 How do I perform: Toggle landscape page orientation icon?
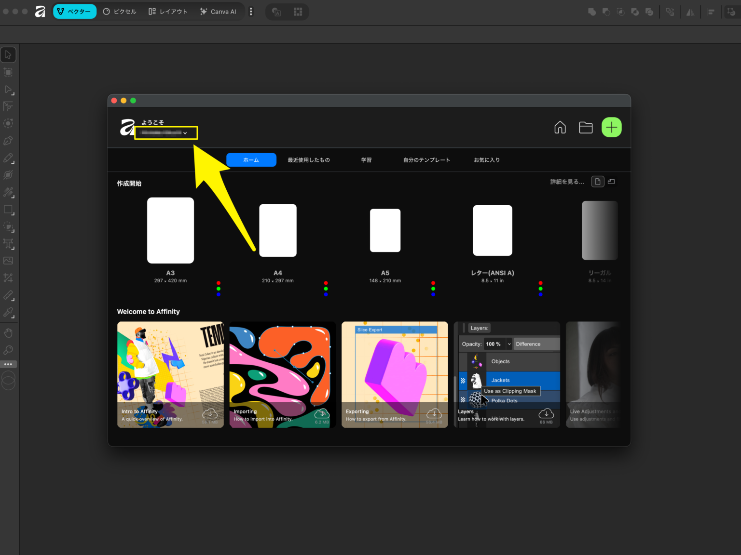point(611,182)
